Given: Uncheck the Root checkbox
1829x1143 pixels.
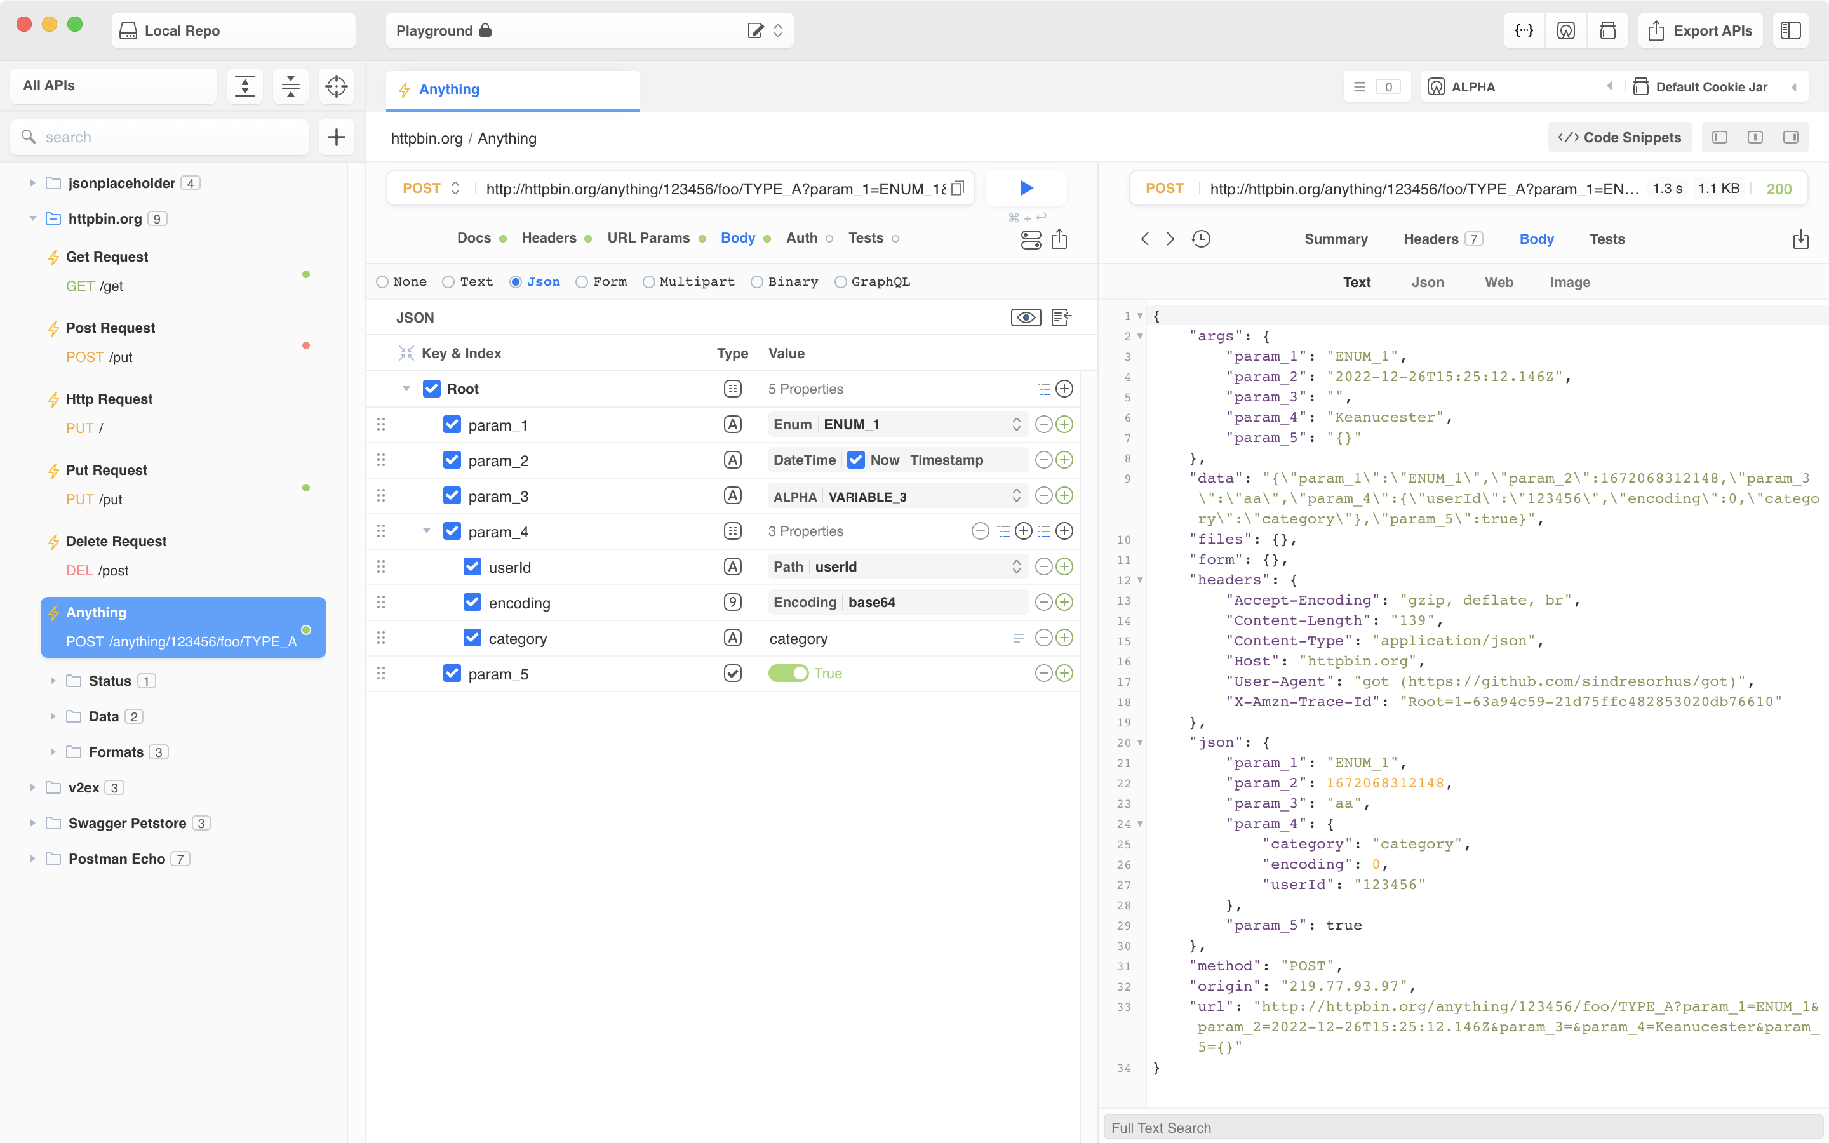Looking at the screenshot, I should [x=432, y=389].
